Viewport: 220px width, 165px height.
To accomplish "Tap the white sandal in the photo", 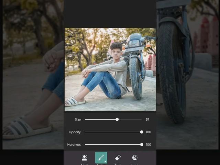I will [x=76, y=102].
